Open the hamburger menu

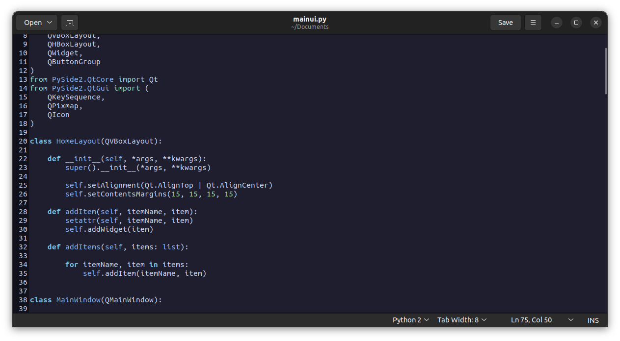(x=533, y=23)
